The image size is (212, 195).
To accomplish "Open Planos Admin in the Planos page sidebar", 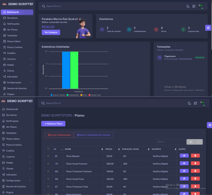I will [13, 139].
